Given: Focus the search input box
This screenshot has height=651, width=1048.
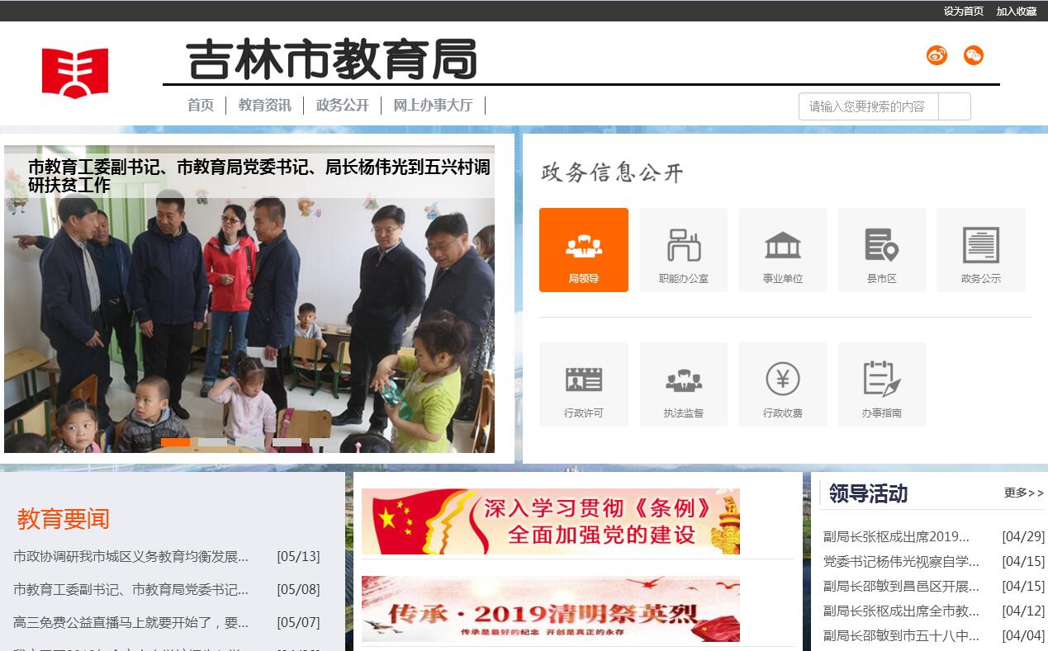Looking at the screenshot, I should [868, 106].
